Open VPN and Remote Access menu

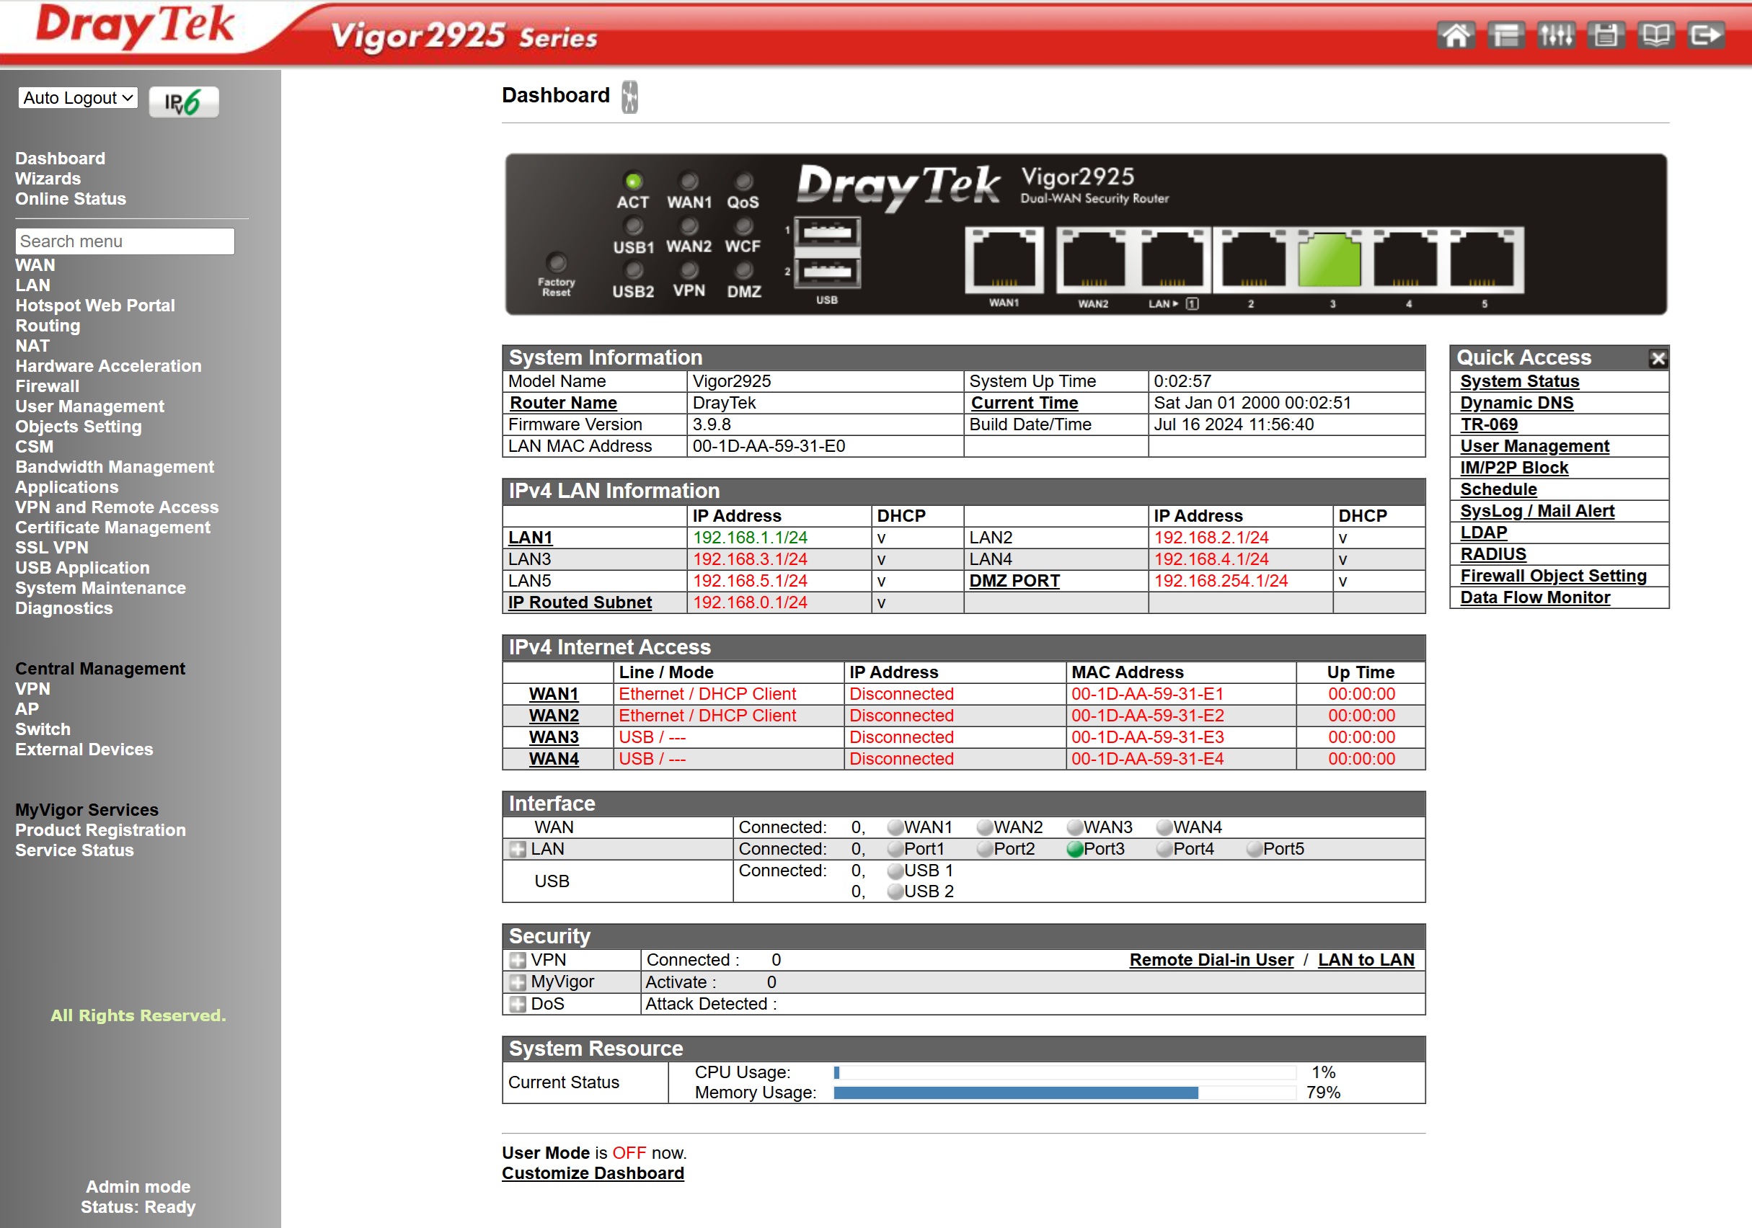(x=117, y=507)
